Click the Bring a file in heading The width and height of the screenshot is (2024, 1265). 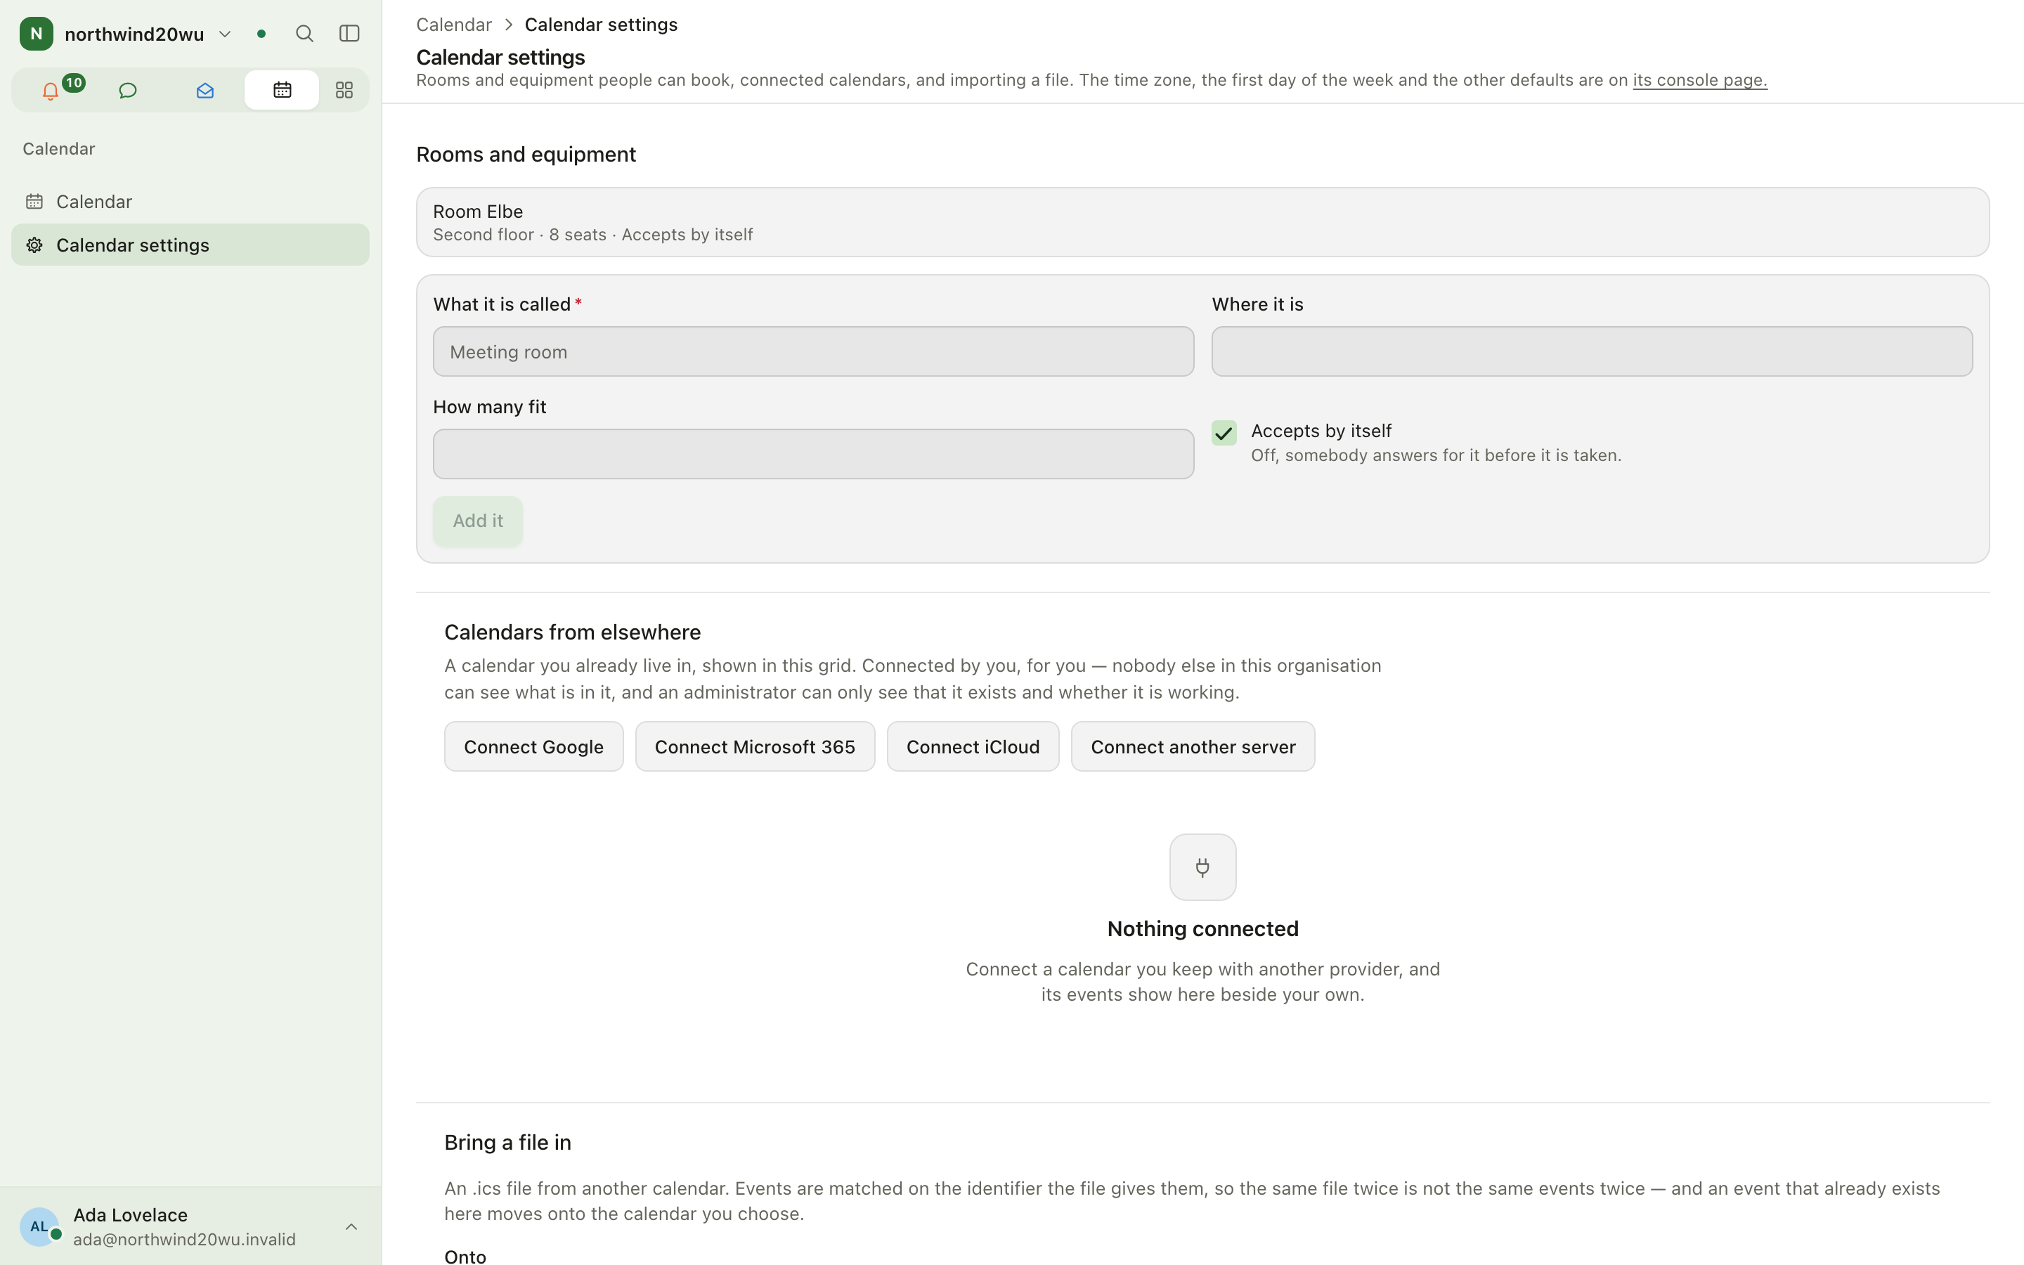[x=507, y=1143]
